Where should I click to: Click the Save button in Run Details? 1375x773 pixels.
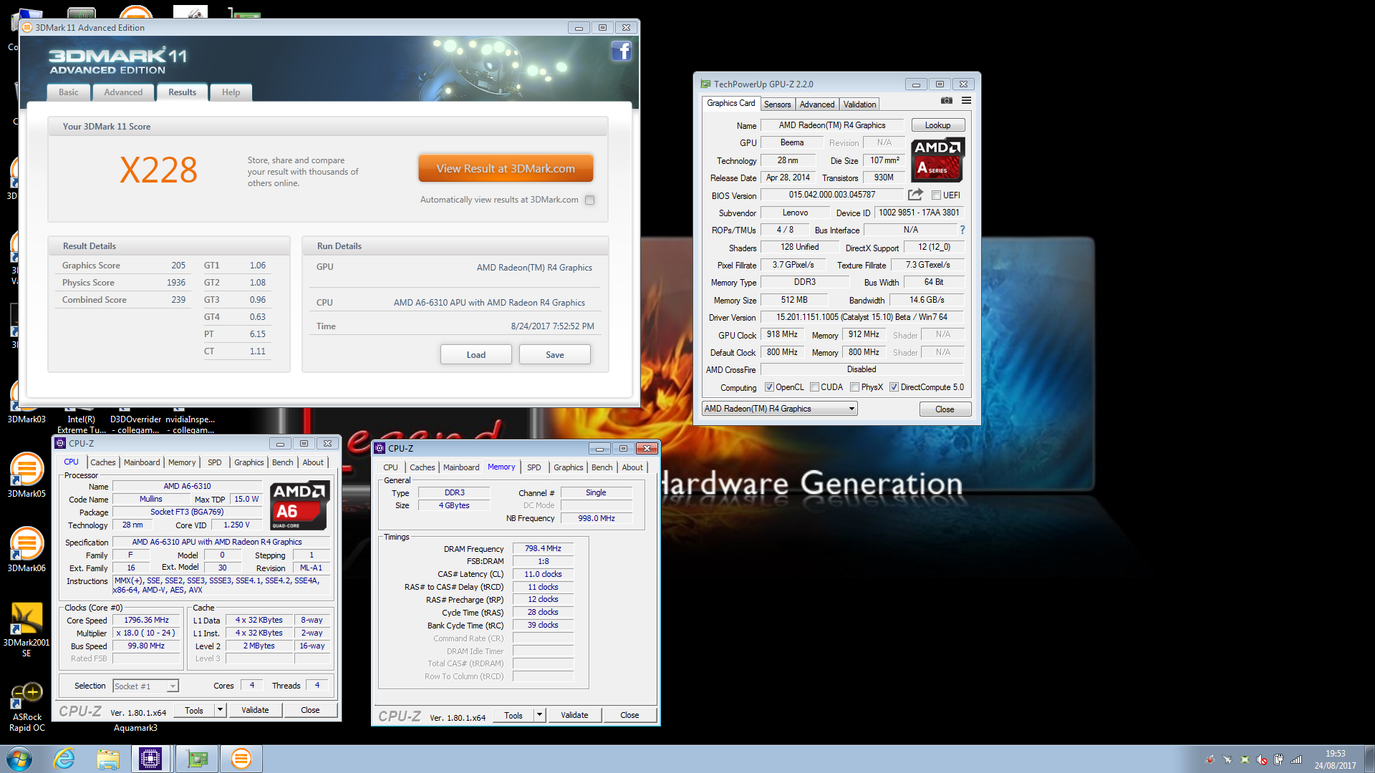point(554,355)
